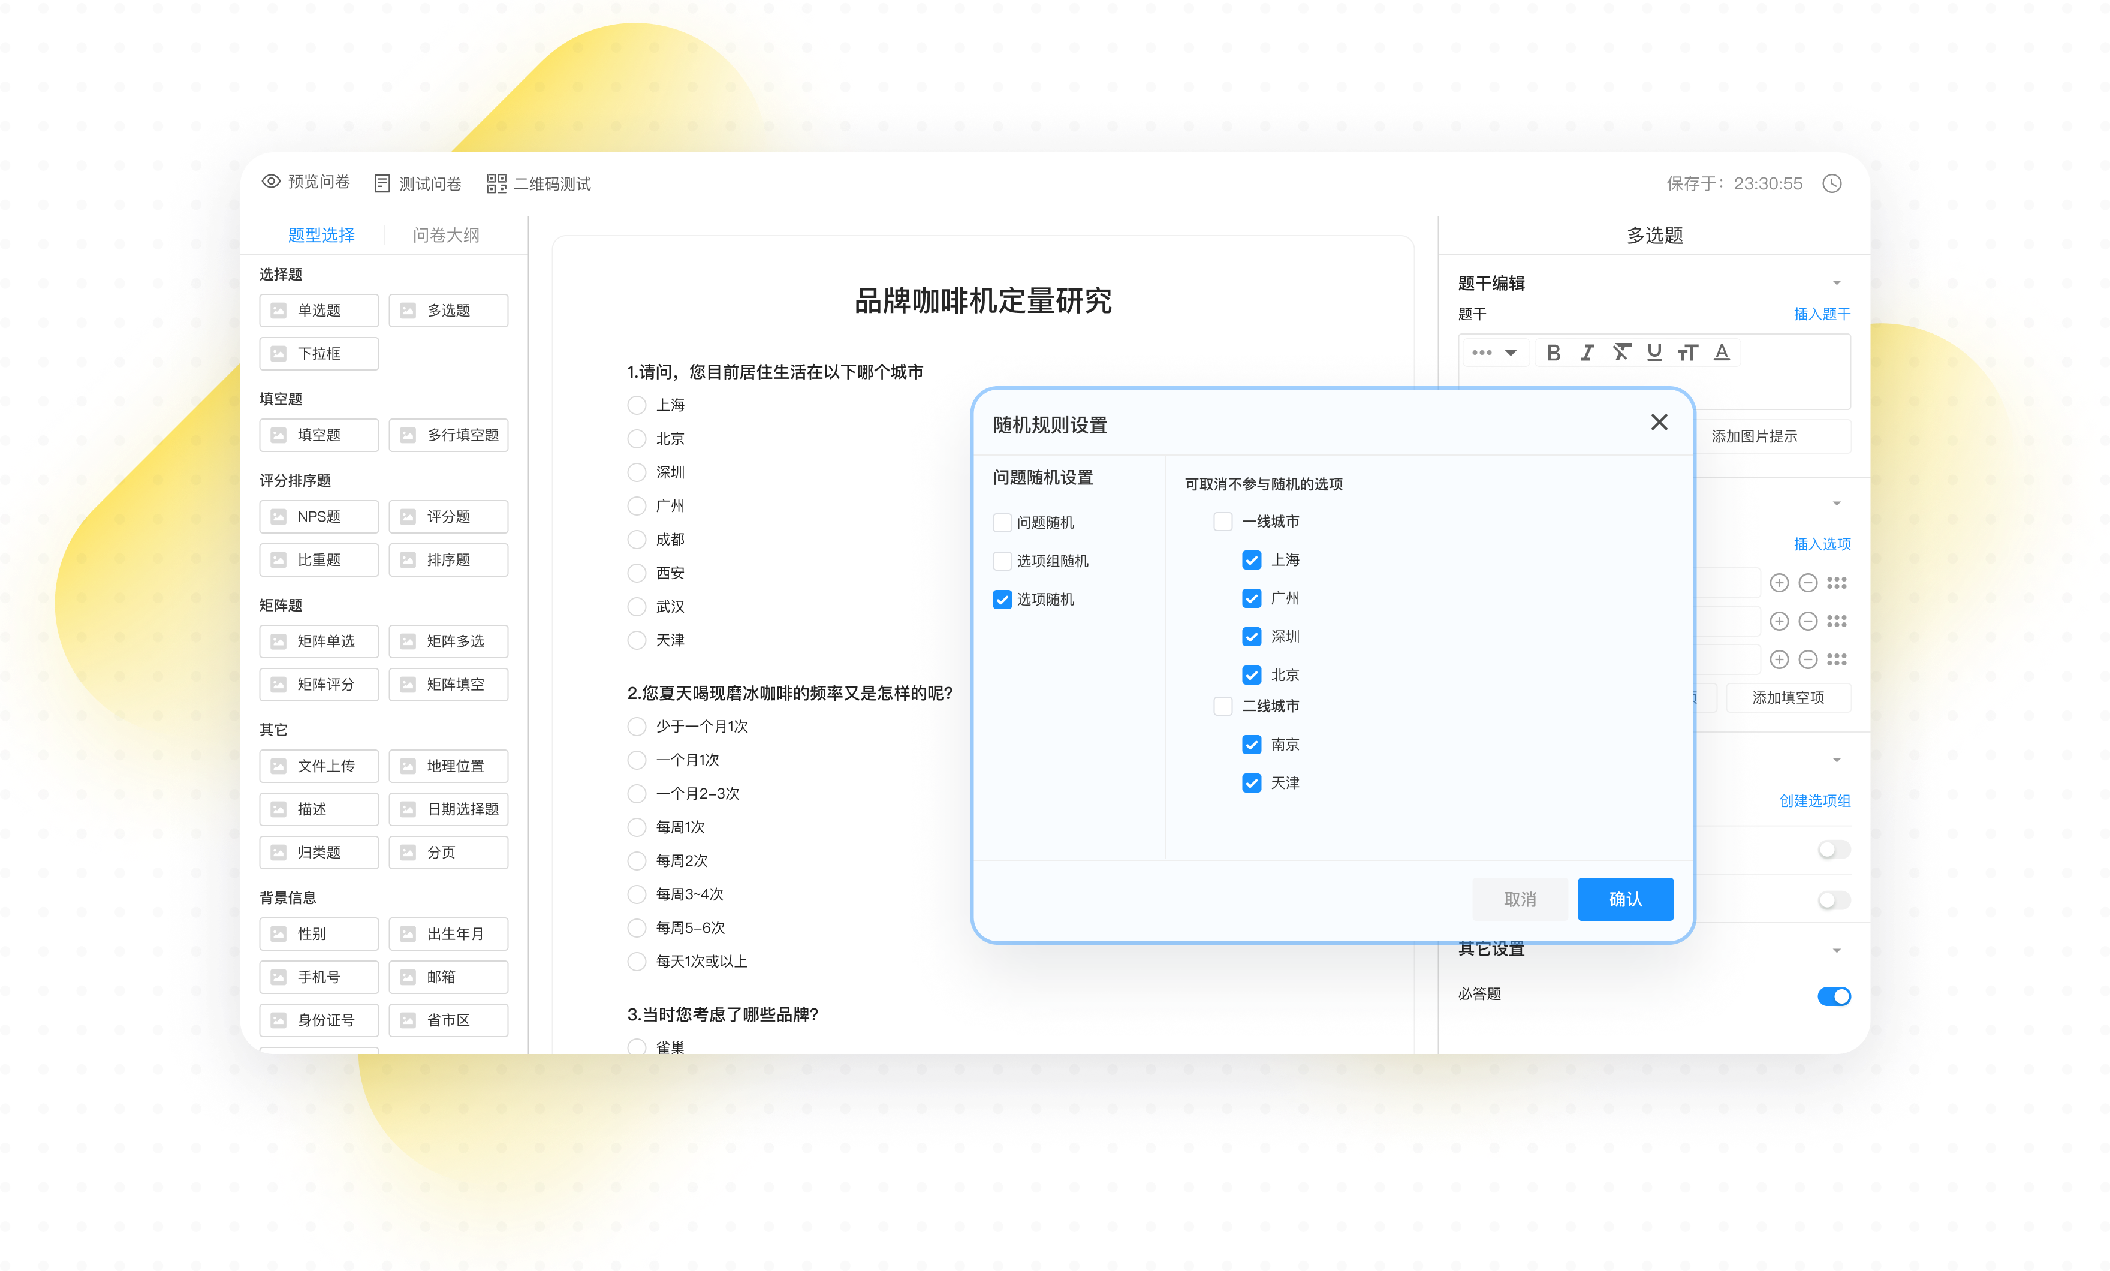Click the clear formatting icon

coord(1621,353)
